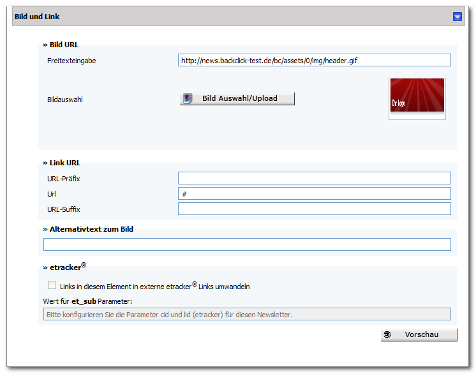Click the etracker checkbox label text
The image size is (476, 374).
(155, 286)
